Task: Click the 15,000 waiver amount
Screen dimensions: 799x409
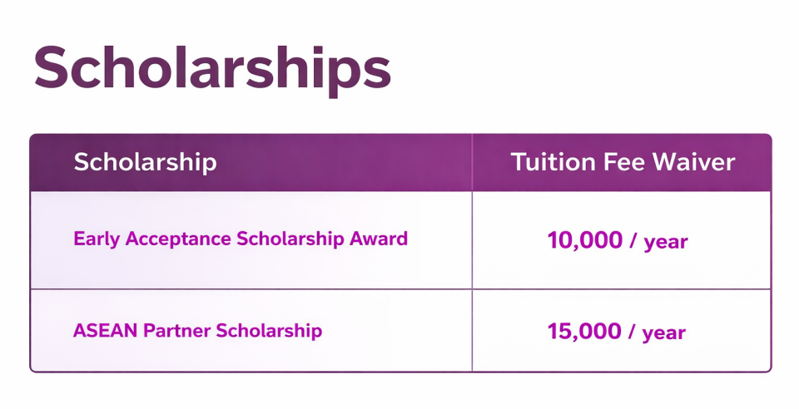Action: 584,332
